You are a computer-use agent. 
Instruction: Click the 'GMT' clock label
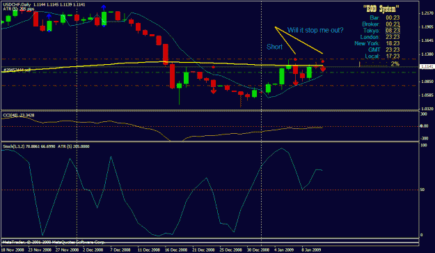point(374,49)
